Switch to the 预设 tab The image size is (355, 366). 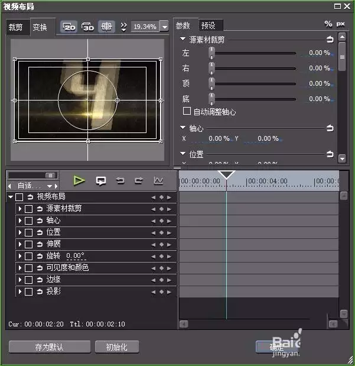tap(209, 25)
